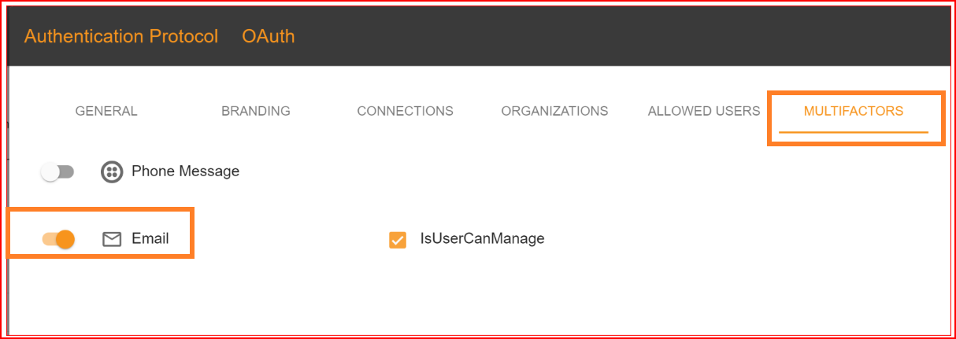Viewport: 956px width, 339px height.
Task: Click the orange knob of Email switch
Action: coord(65,239)
